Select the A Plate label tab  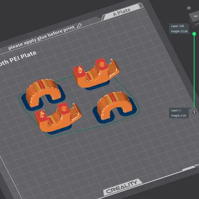click(122, 12)
